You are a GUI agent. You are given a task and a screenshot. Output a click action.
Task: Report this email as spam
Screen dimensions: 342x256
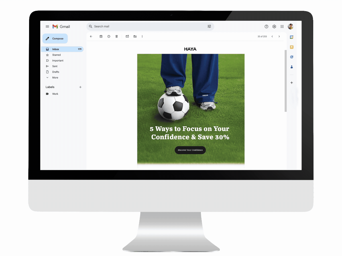(109, 36)
